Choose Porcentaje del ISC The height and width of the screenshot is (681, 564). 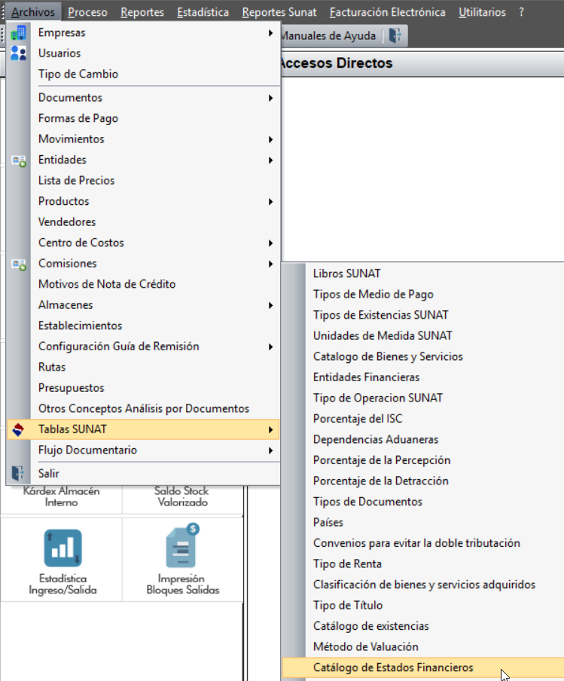coord(423,419)
